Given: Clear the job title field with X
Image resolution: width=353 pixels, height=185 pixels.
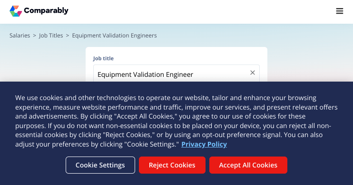Looking at the screenshot, I should click(x=252, y=73).
